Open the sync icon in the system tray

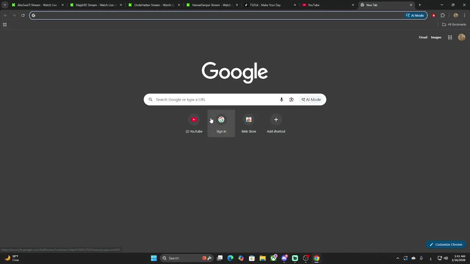405,258
